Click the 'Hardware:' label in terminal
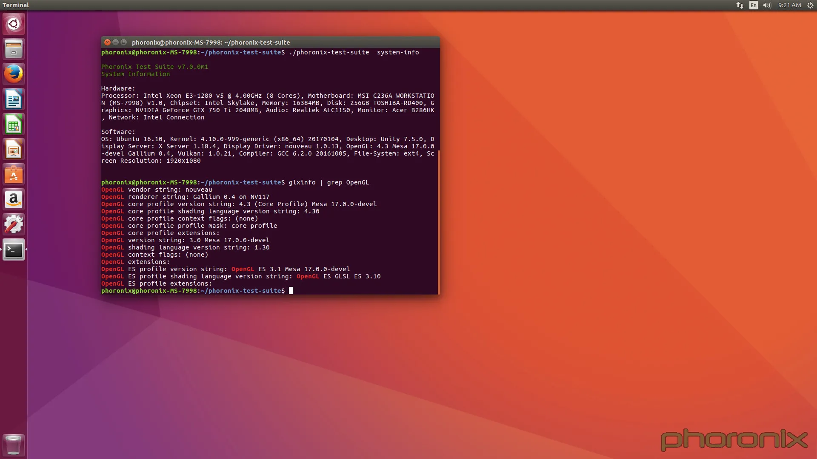This screenshot has height=459, width=817. (118, 88)
